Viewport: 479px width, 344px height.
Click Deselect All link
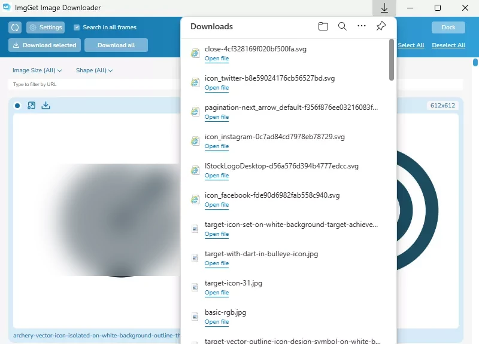[448, 45]
